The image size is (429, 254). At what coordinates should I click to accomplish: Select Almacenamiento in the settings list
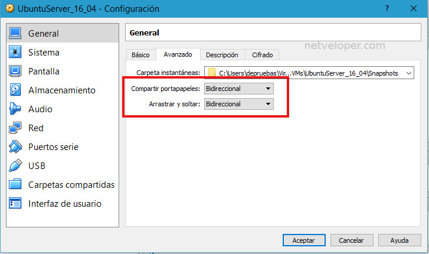tap(63, 90)
